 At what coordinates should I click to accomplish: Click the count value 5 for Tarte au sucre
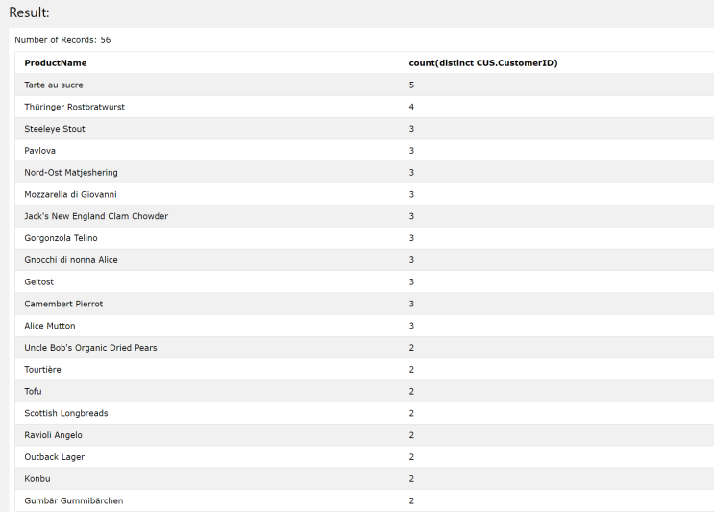411,85
